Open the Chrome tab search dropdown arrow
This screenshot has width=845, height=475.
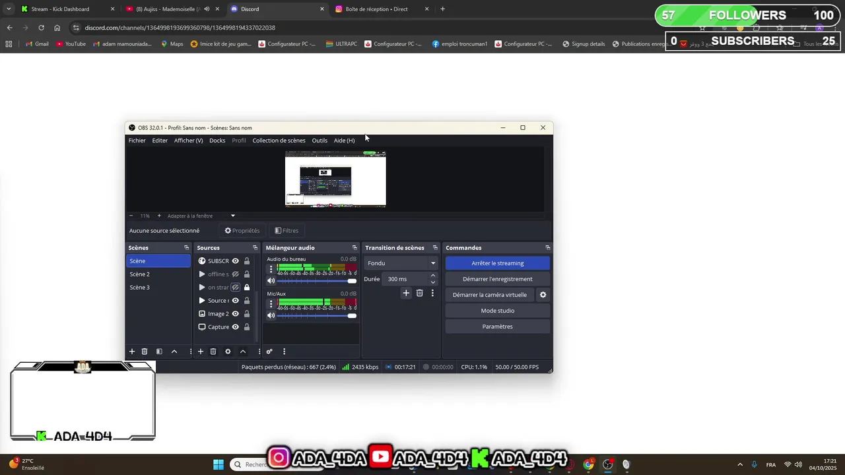point(9,9)
